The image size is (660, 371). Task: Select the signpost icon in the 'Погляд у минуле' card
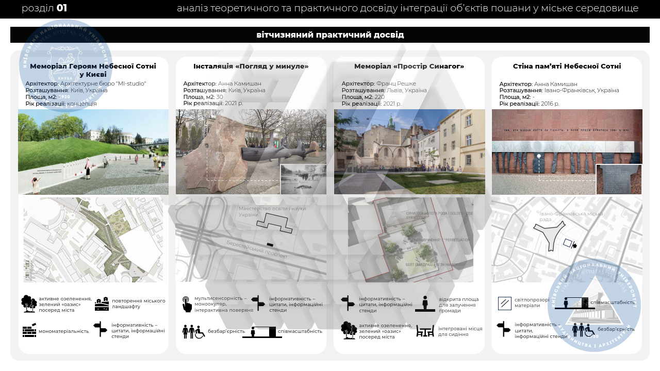258,304
